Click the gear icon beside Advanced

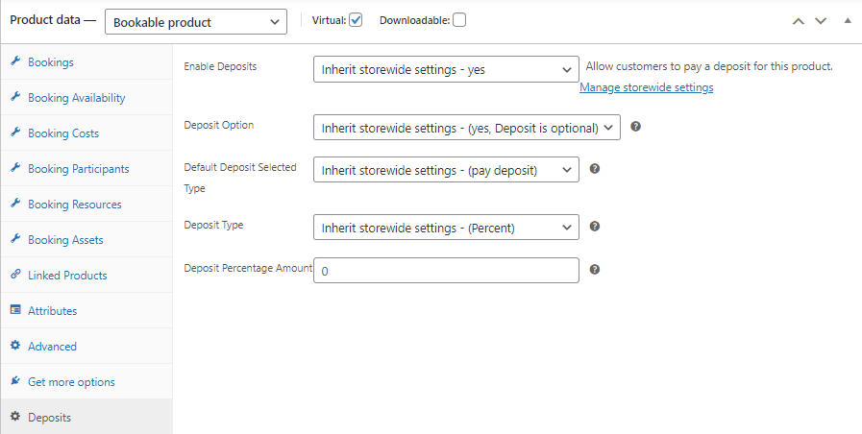tap(16, 347)
